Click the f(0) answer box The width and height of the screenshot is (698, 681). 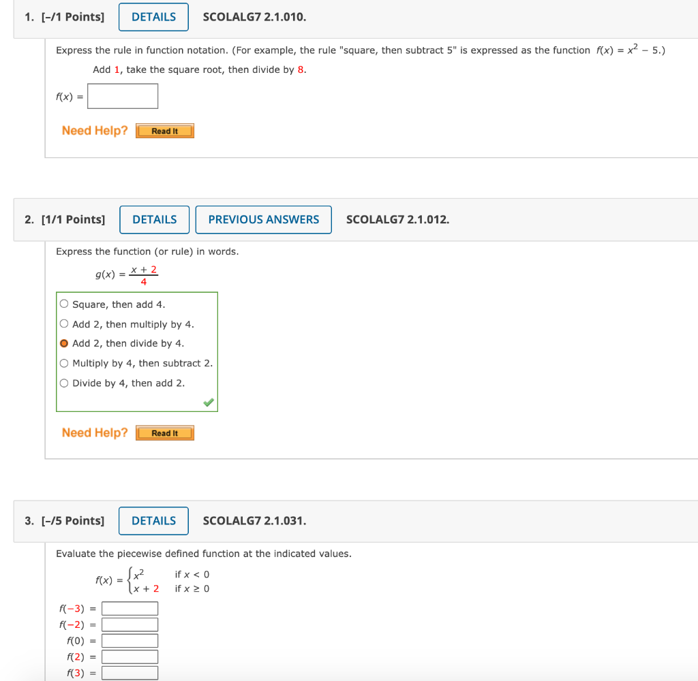[130, 640]
